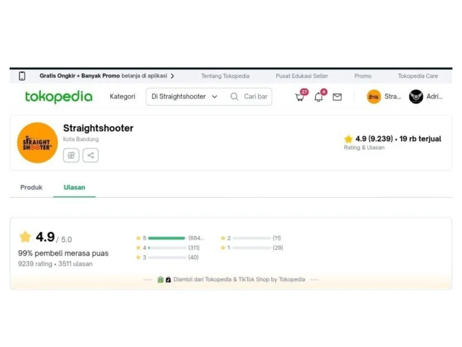Click the TikTok Shop bag icon
Screen dimensions: 462x347
[168, 279]
